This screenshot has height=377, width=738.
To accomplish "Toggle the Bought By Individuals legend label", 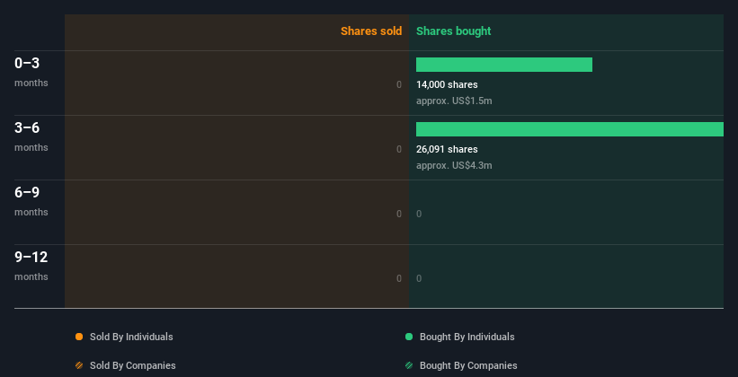I will 467,337.
